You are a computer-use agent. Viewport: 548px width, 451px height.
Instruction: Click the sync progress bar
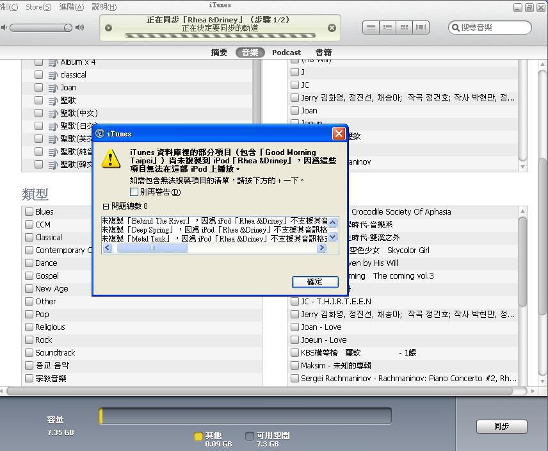click(x=220, y=35)
